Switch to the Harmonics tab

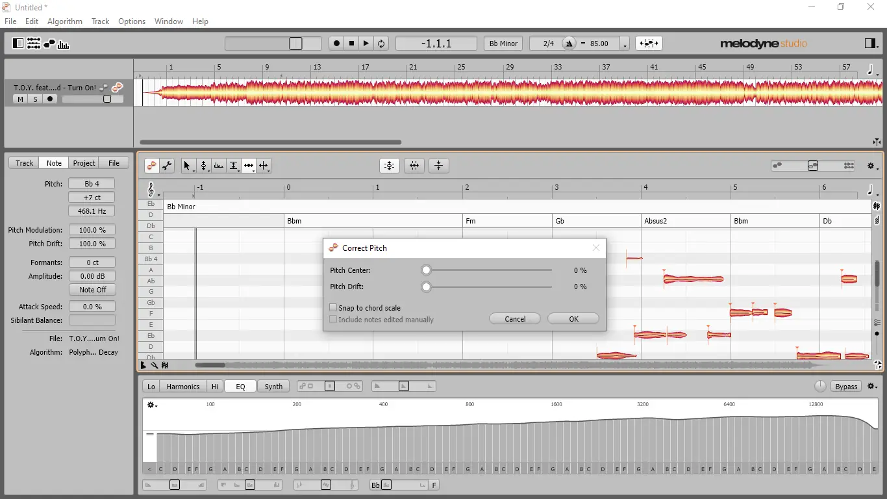(182, 386)
